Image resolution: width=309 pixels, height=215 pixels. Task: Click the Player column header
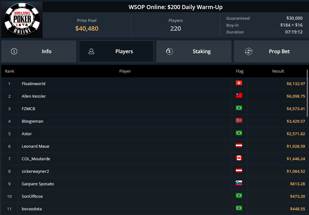pyautogui.click(x=125, y=71)
